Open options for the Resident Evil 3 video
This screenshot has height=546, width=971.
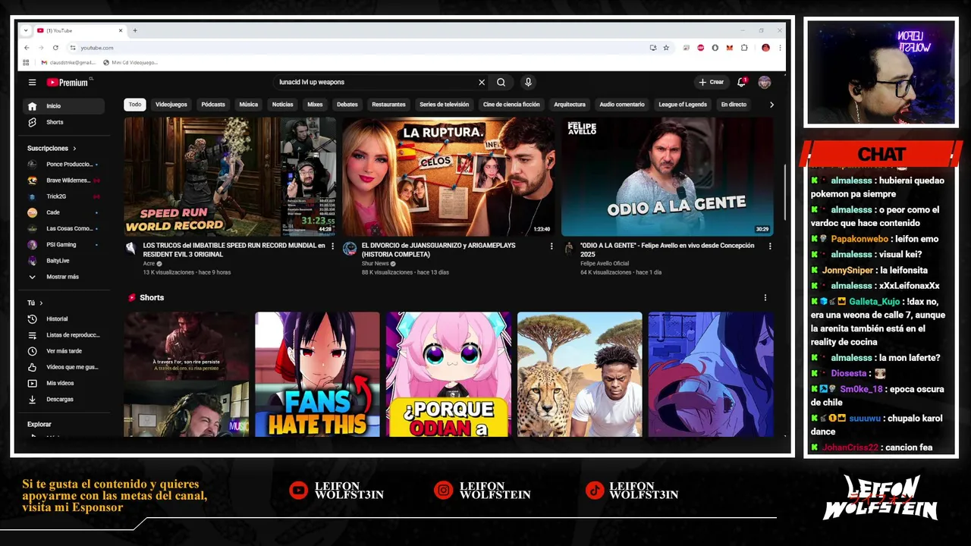point(332,246)
